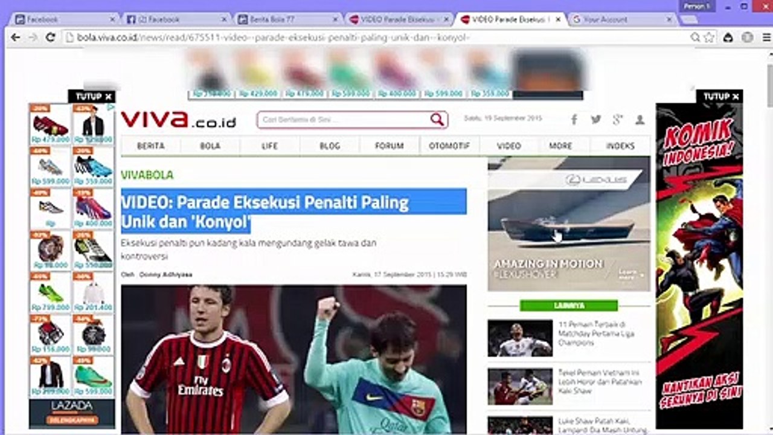Click the author name Donny Adhiyasa

[x=165, y=274]
